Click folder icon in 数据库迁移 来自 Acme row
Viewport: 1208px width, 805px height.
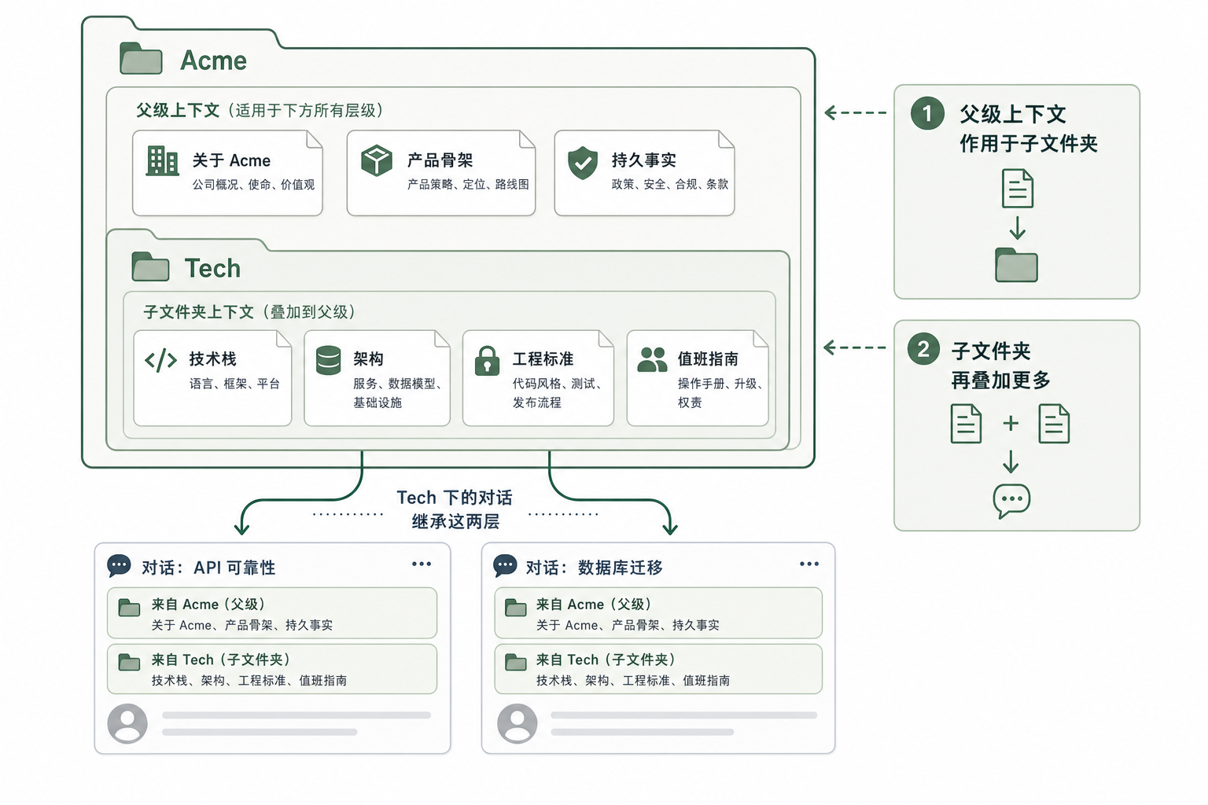[516, 607]
